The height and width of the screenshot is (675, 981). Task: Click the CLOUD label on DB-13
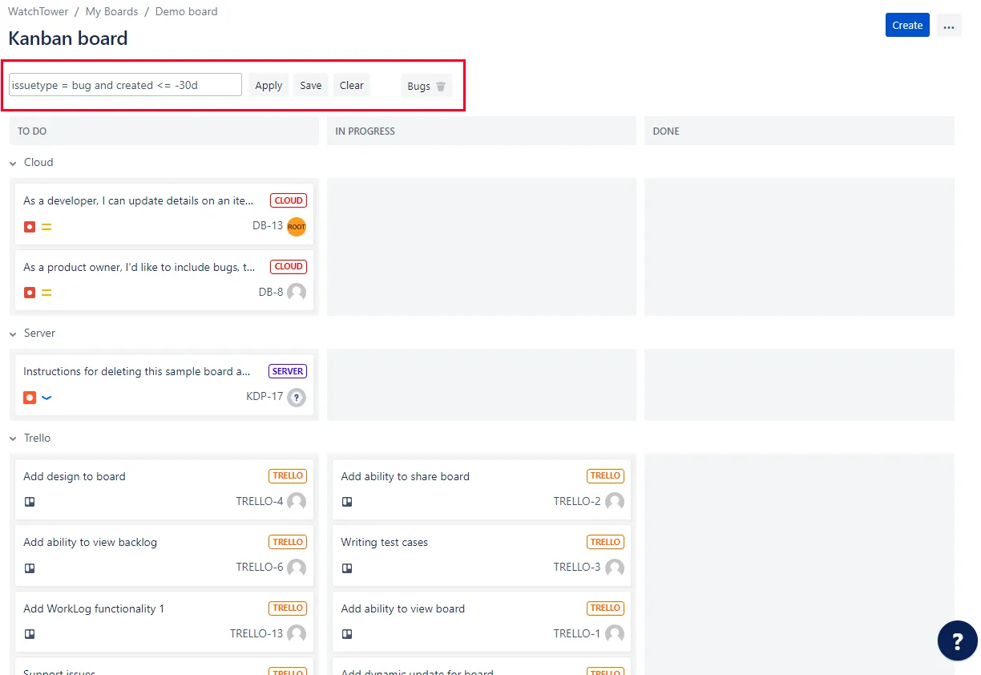(x=289, y=200)
